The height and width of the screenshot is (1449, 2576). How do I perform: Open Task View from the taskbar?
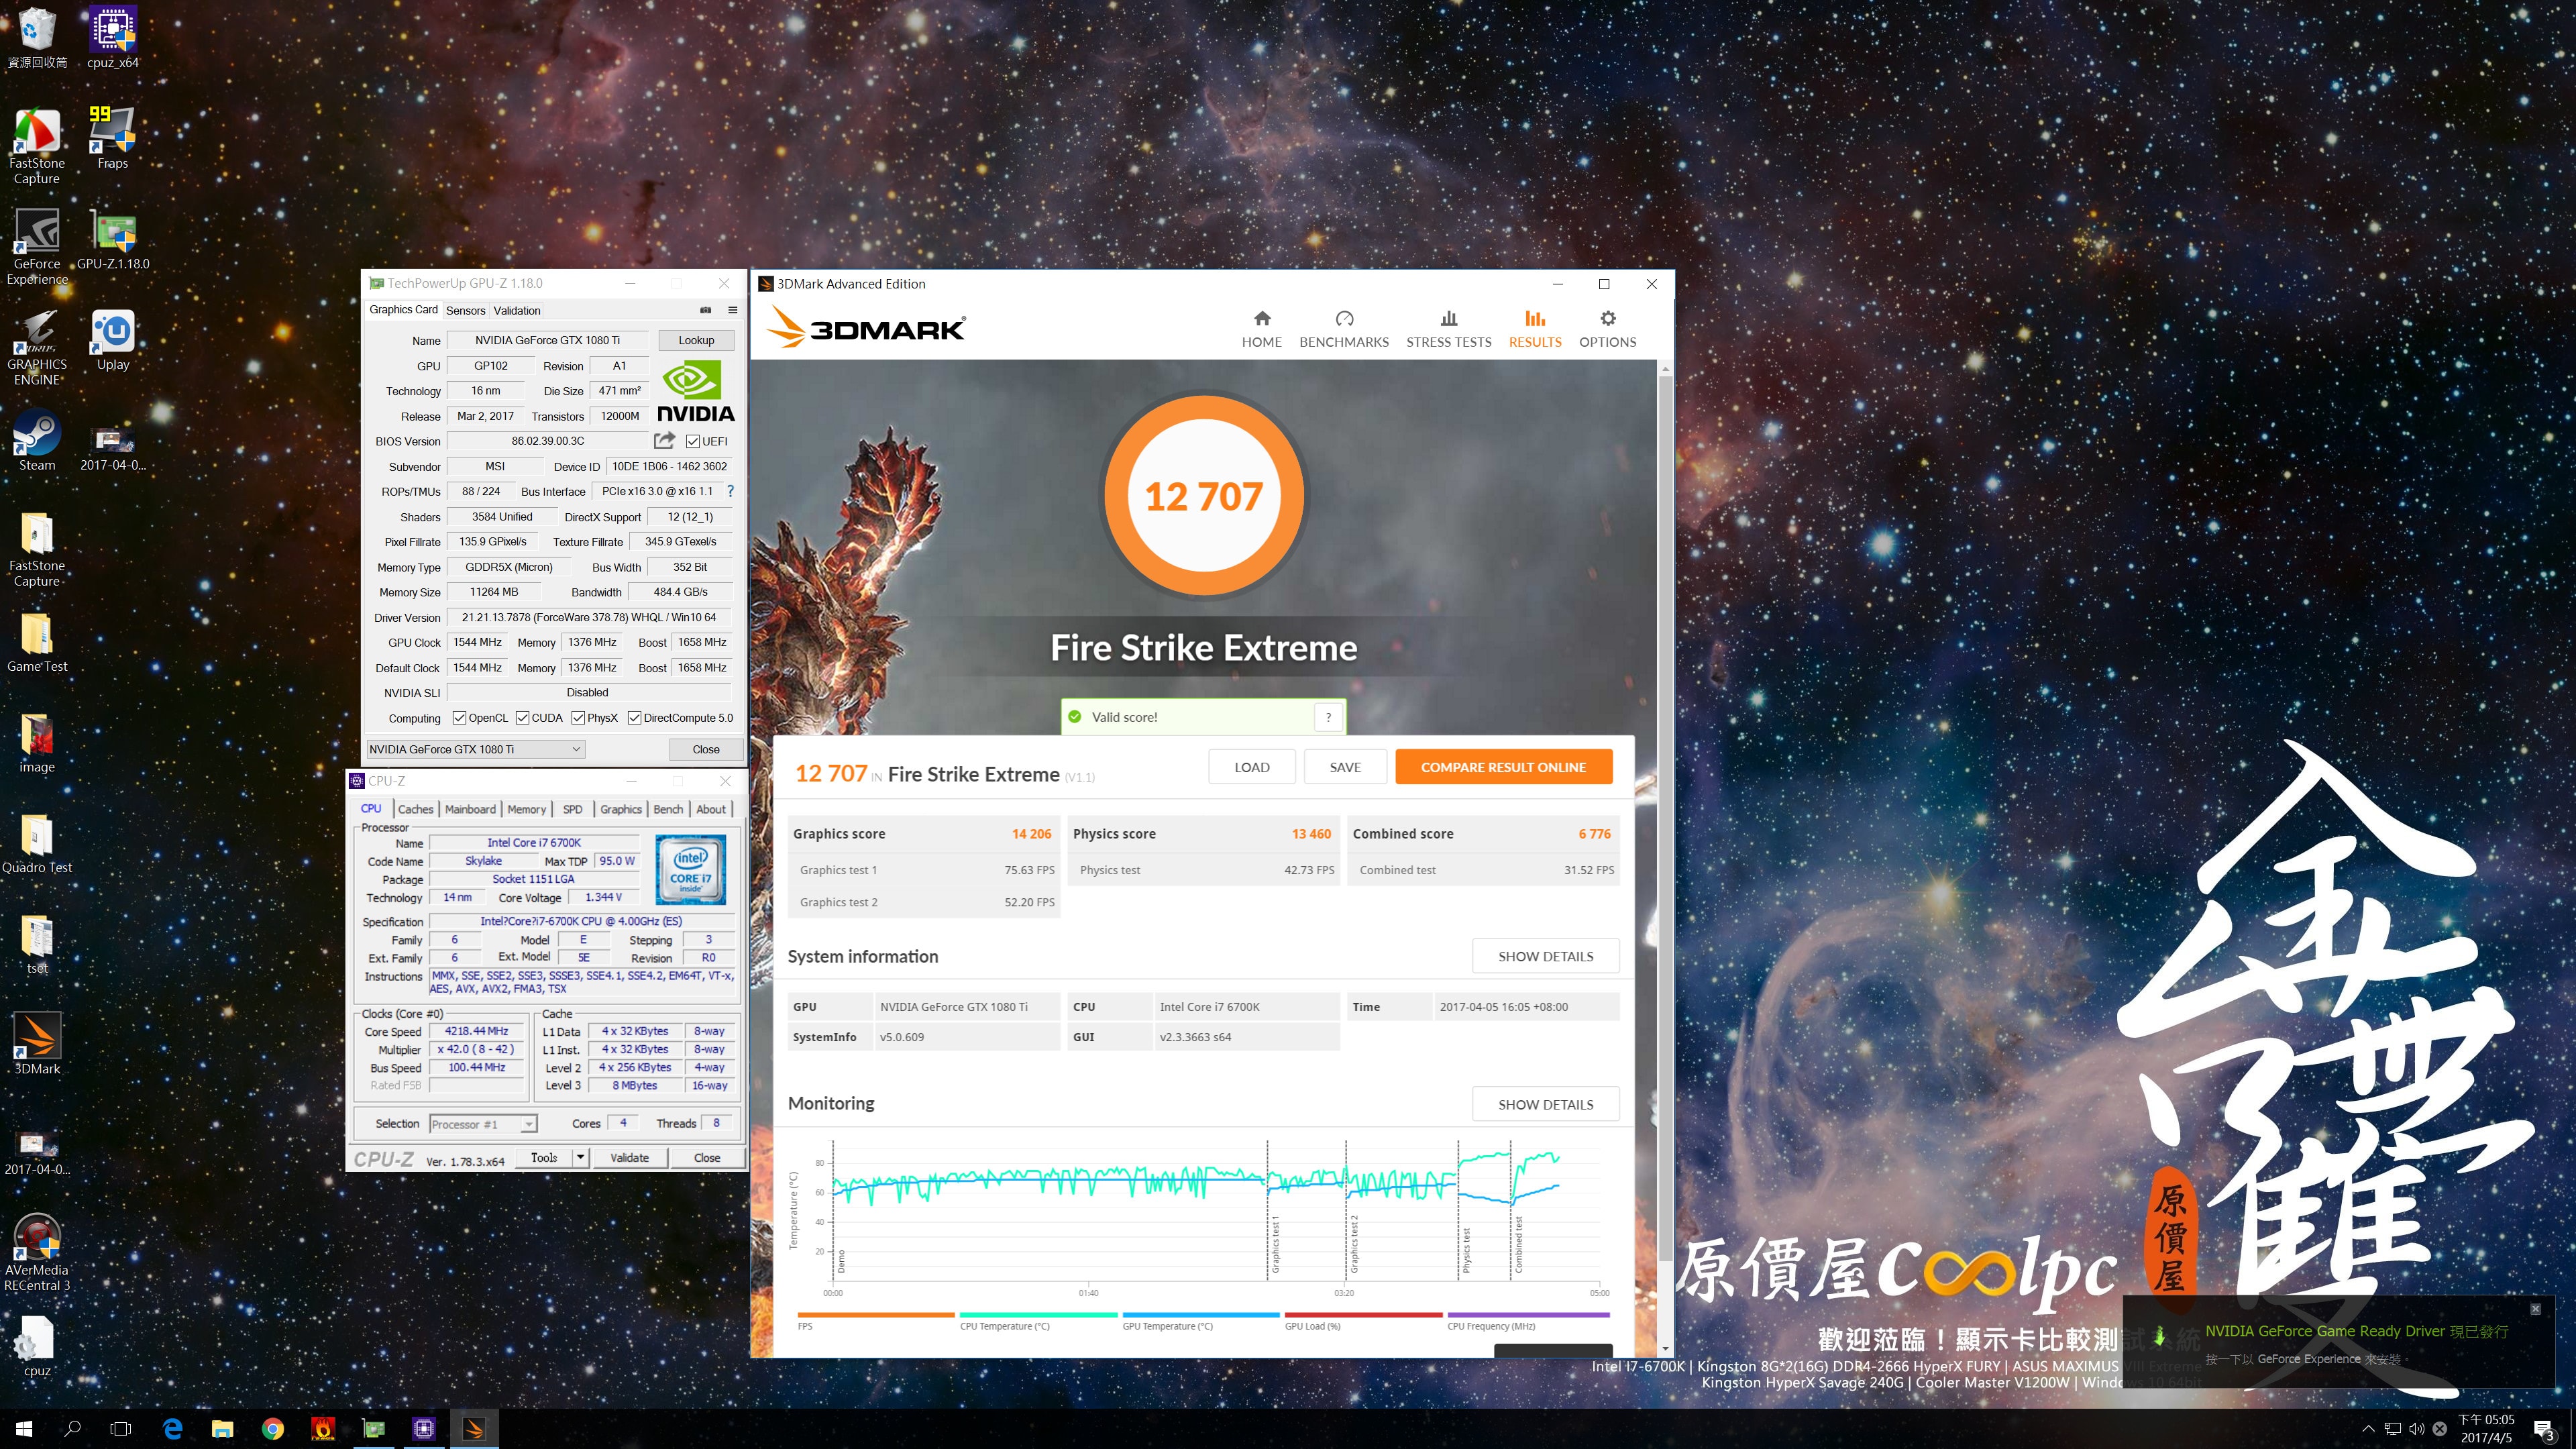pos(121,1429)
